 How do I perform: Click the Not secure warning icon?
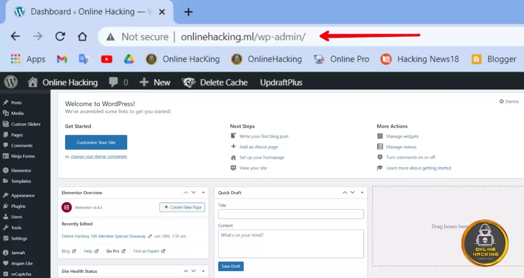(x=110, y=37)
